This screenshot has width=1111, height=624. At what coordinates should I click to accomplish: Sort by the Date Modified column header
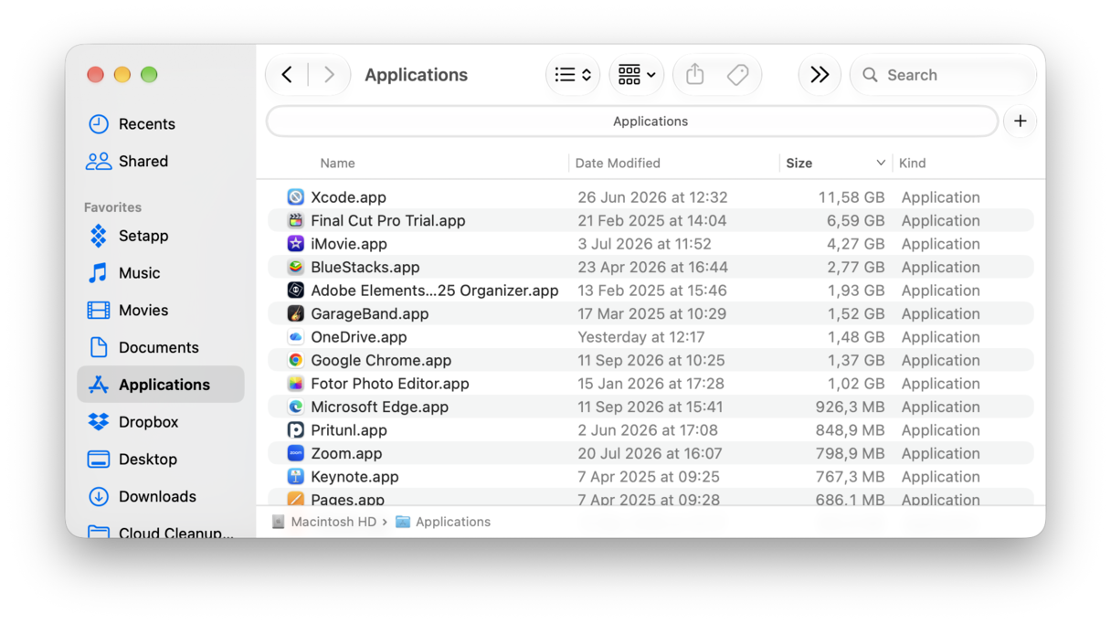click(x=618, y=164)
